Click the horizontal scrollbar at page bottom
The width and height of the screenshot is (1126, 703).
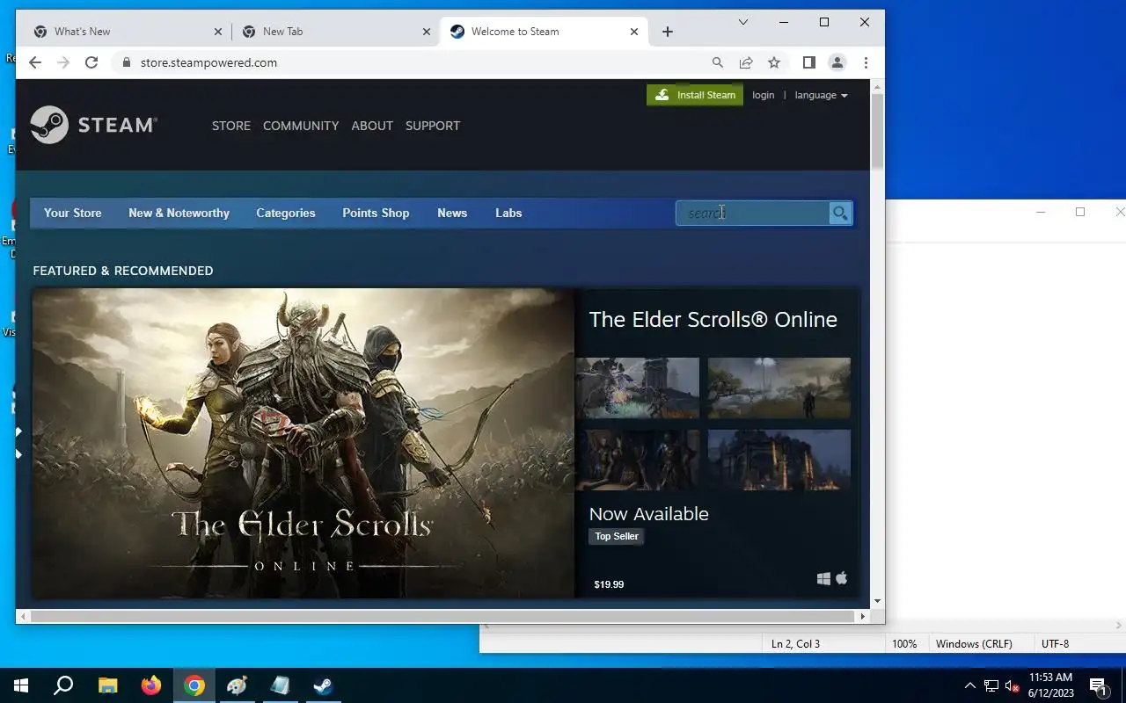442,616
